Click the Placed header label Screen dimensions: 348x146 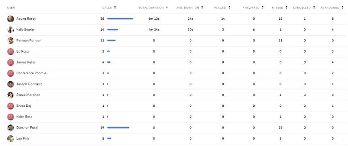(x=220, y=8)
